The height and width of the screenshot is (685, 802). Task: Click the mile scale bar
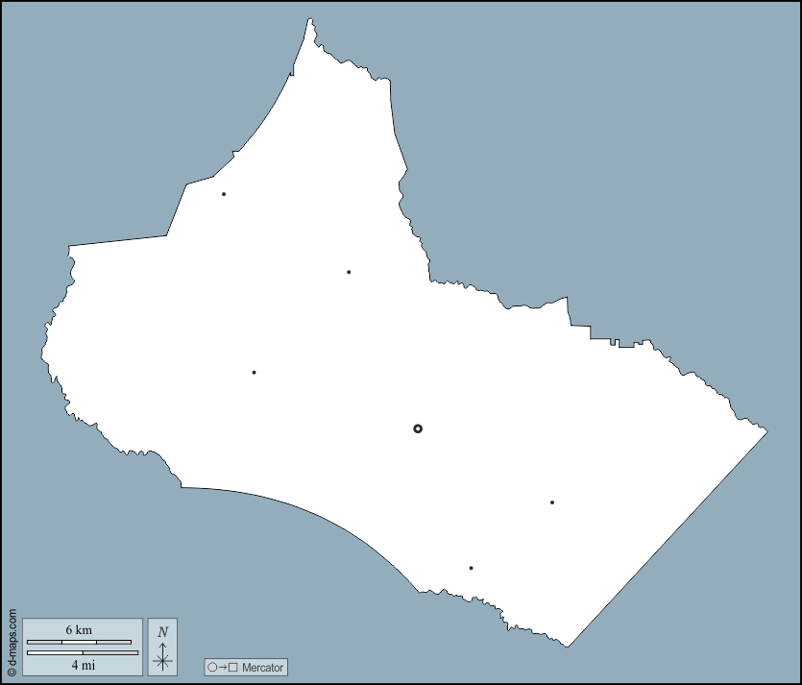coord(83,652)
